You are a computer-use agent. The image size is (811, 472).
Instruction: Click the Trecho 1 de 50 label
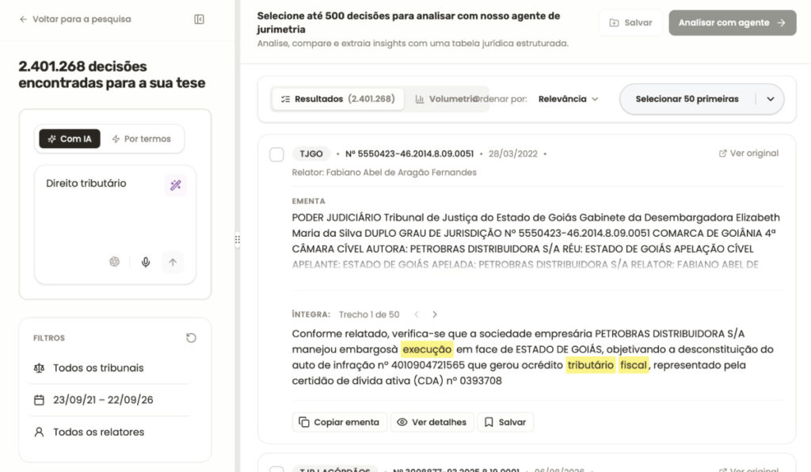369,314
